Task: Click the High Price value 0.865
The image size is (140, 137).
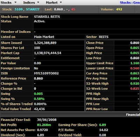Action: pos(135,53)
